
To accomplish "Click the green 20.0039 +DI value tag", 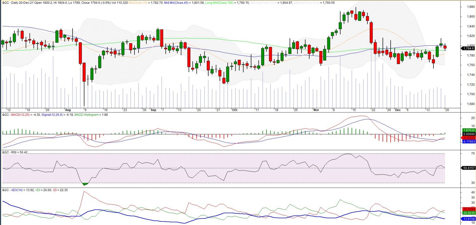I will point(469,213).
